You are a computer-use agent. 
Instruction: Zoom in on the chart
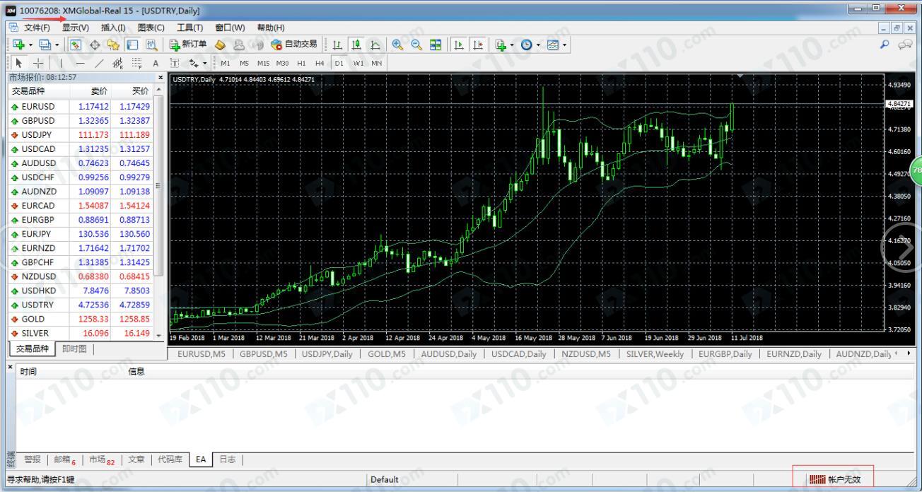coord(397,45)
